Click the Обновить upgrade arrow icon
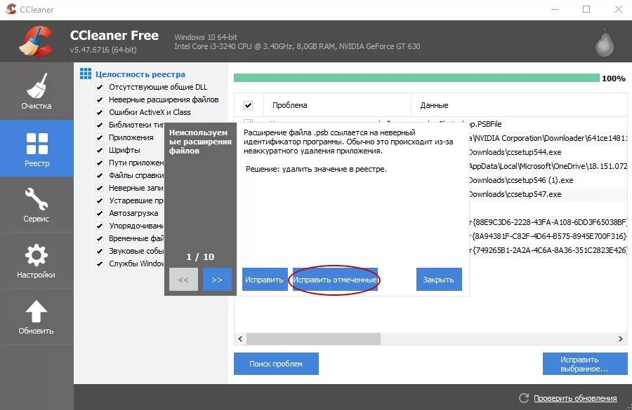 pos(37,310)
